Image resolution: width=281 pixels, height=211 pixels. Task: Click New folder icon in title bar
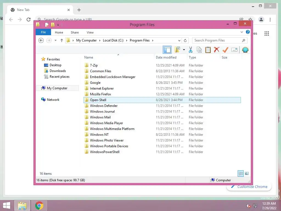tap(53, 24)
